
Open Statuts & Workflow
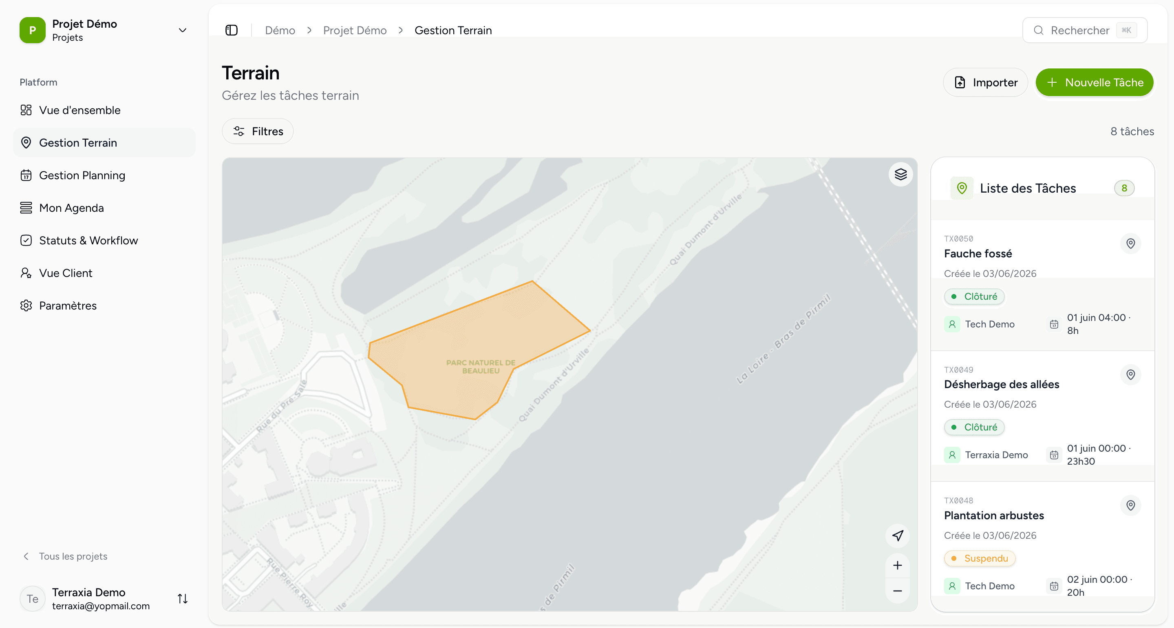(104, 240)
